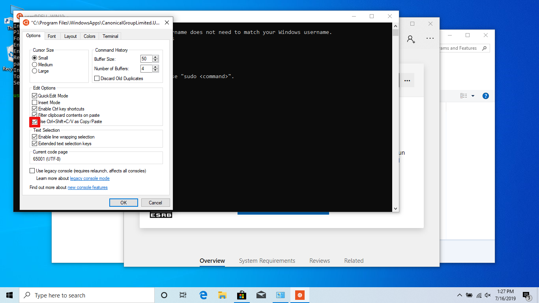The height and width of the screenshot is (303, 539).
Task: Decrease Number of Buffers value
Action: click(x=155, y=70)
